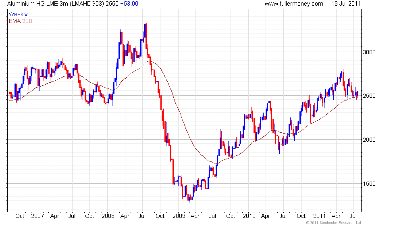Click the 'Oct' label just before 2009

click(160, 216)
